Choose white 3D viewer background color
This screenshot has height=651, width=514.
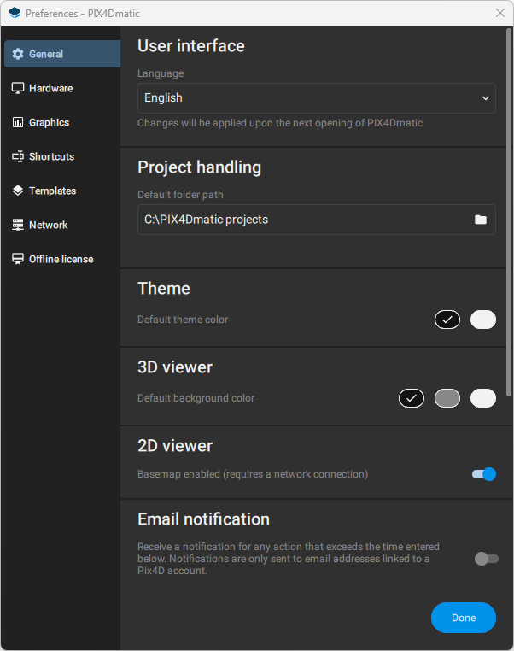483,398
